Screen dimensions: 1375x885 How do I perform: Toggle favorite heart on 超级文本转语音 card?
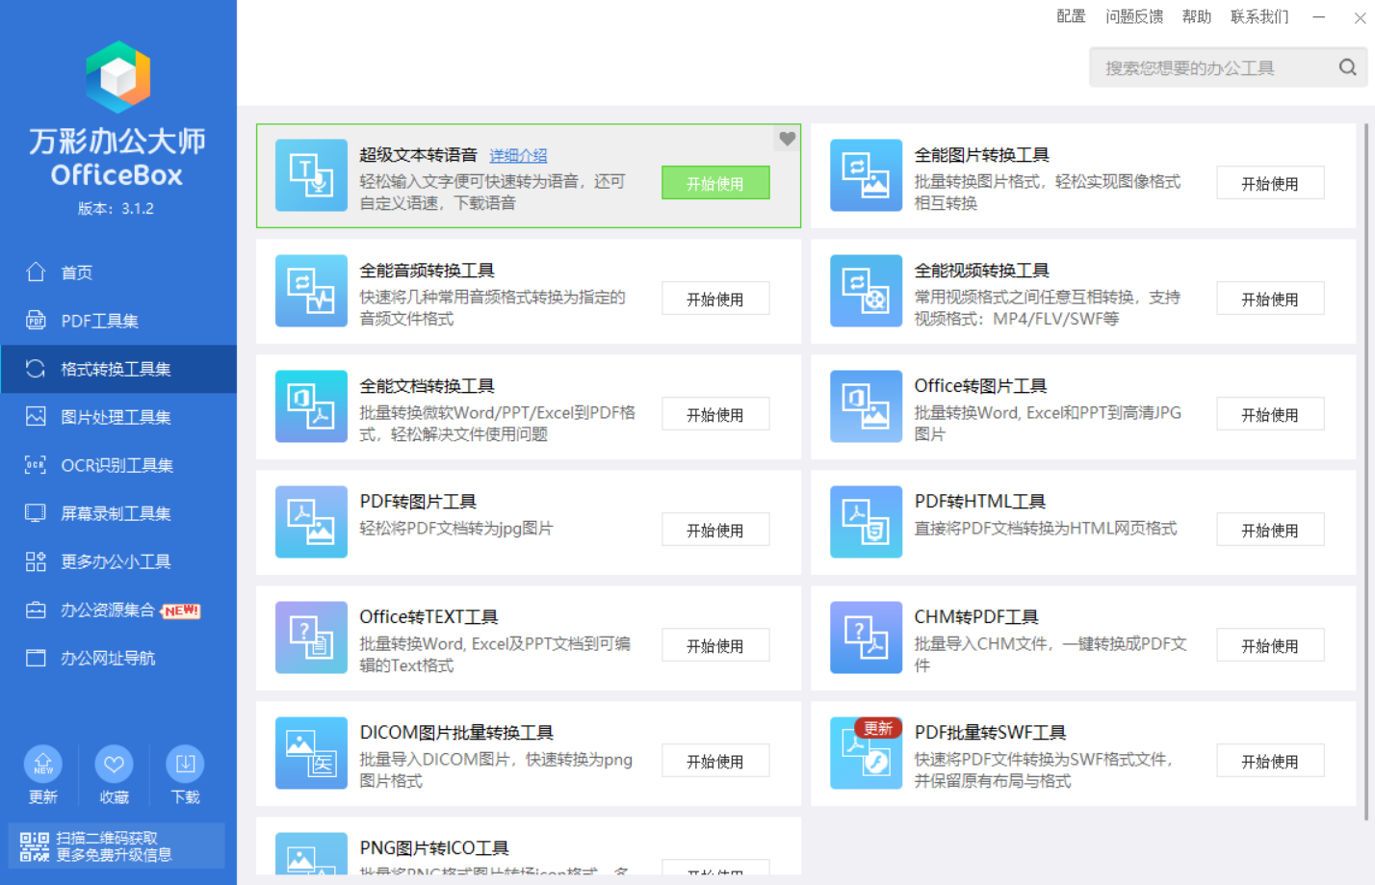pos(787,139)
